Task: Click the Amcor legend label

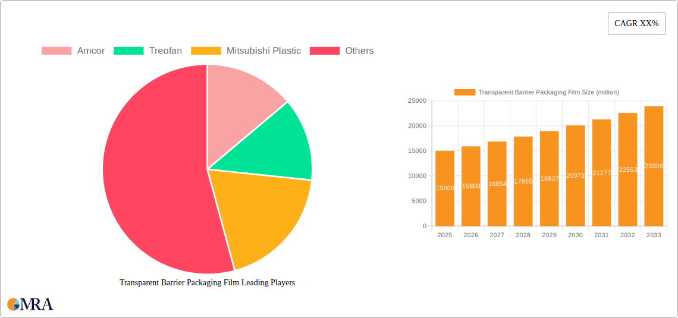Action: point(91,51)
